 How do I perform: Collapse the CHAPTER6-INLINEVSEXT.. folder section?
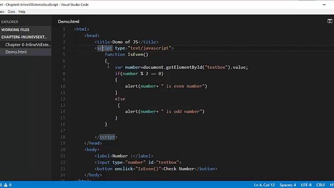pyautogui.click(x=26, y=37)
